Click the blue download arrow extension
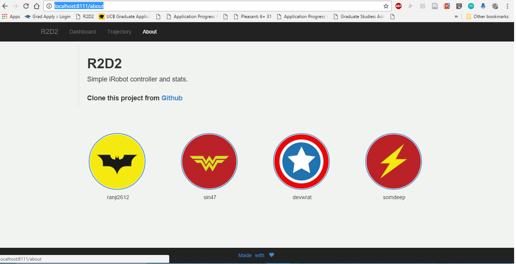This screenshot has height=264, width=516. pyautogui.click(x=483, y=6)
